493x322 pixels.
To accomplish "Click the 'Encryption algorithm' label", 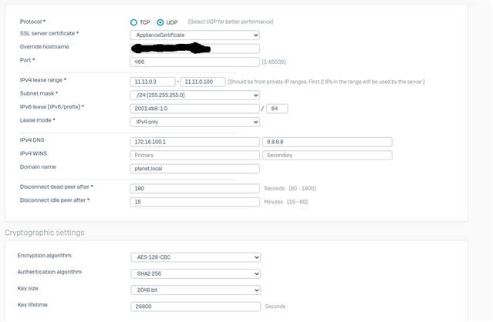I will pos(44,256).
